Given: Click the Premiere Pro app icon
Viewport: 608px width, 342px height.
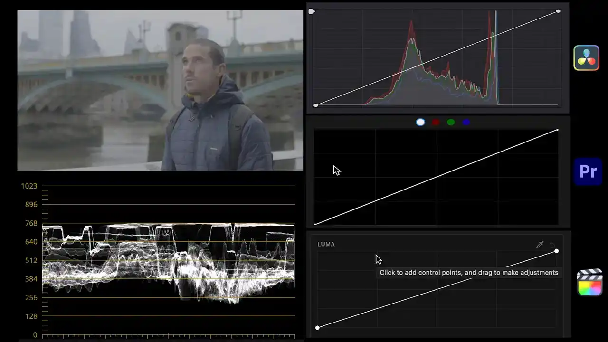Looking at the screenshot, I should [588, 171].
